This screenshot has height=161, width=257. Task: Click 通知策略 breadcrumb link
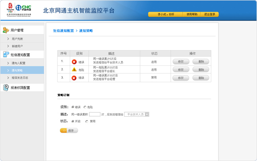pos(86,31)
